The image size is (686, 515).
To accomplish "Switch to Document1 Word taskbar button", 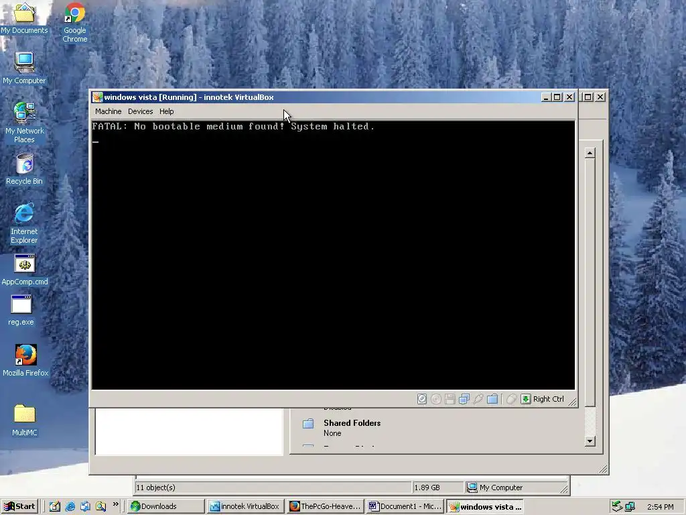I will (x=405, y=506).
